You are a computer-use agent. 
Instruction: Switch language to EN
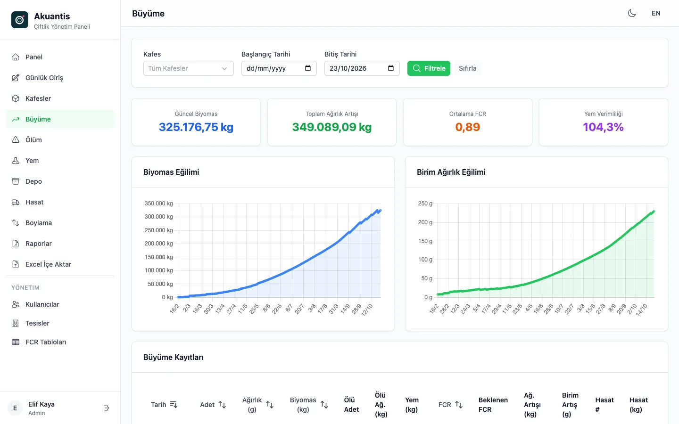(656, 13)
